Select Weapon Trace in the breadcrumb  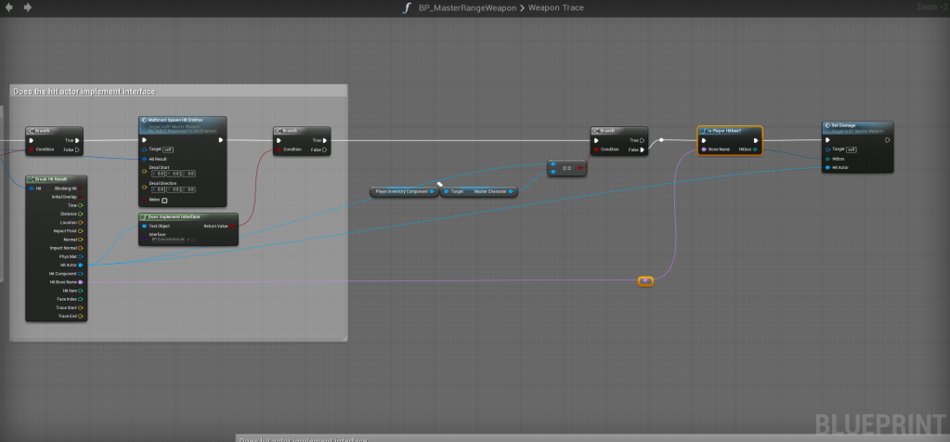[555, 7]
